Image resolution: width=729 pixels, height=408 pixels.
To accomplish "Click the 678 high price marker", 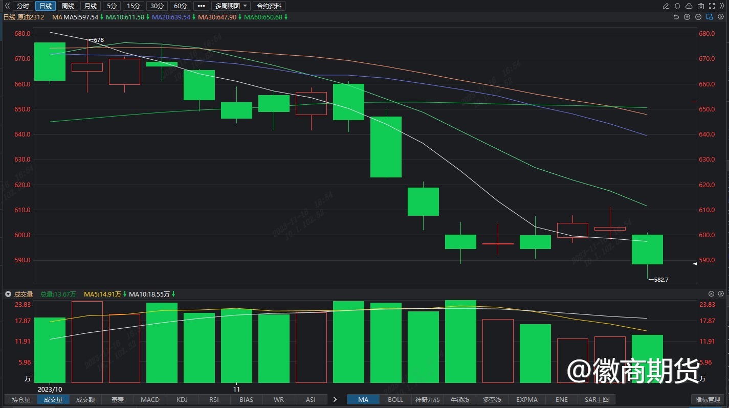I will click(96, 40).
